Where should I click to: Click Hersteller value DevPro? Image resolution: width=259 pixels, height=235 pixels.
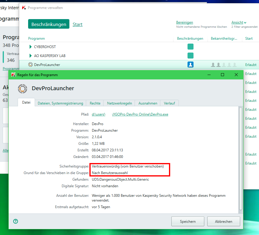click(97, 124)
